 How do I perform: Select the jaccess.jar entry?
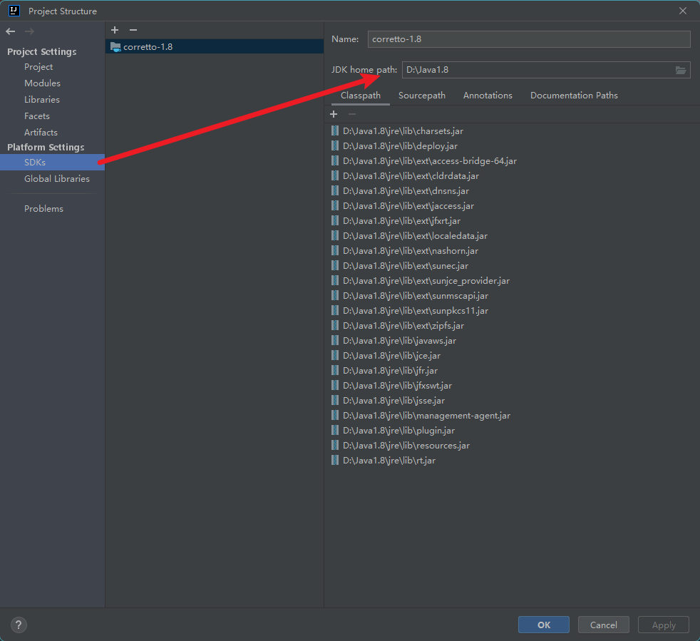408,206
